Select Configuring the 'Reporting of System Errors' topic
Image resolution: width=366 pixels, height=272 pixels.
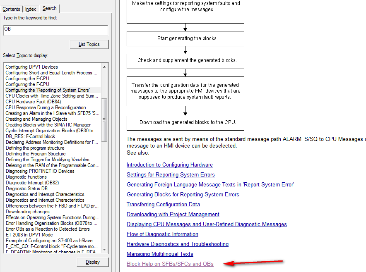pyautogui.click(x=48, y=90)
